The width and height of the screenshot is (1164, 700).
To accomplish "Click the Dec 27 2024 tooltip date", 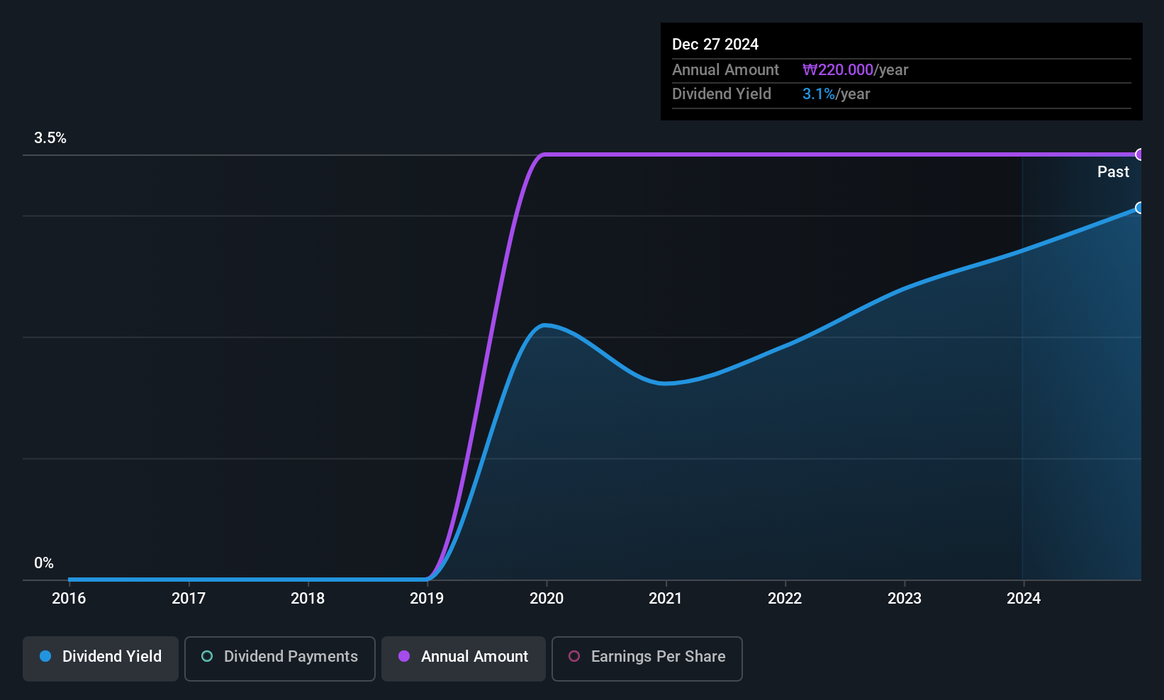I will click(715, 45).
